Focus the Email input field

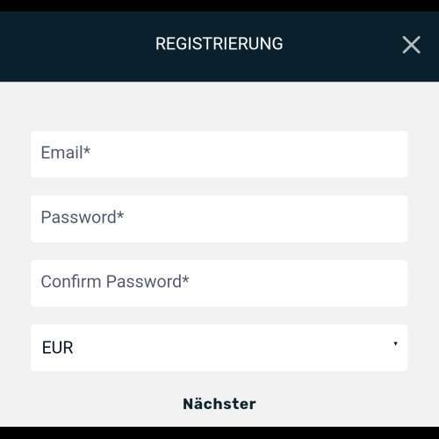219,155
